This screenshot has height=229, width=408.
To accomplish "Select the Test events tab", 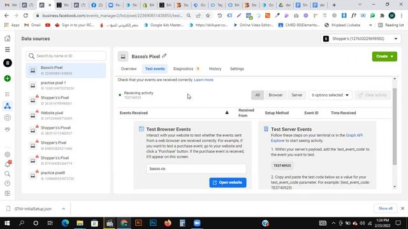I will (155, 69).
